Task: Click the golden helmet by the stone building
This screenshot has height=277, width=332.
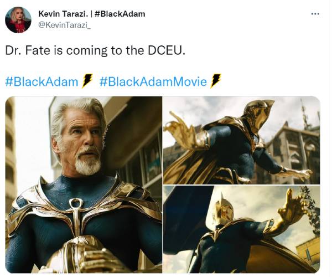Action: pos(257,116)
